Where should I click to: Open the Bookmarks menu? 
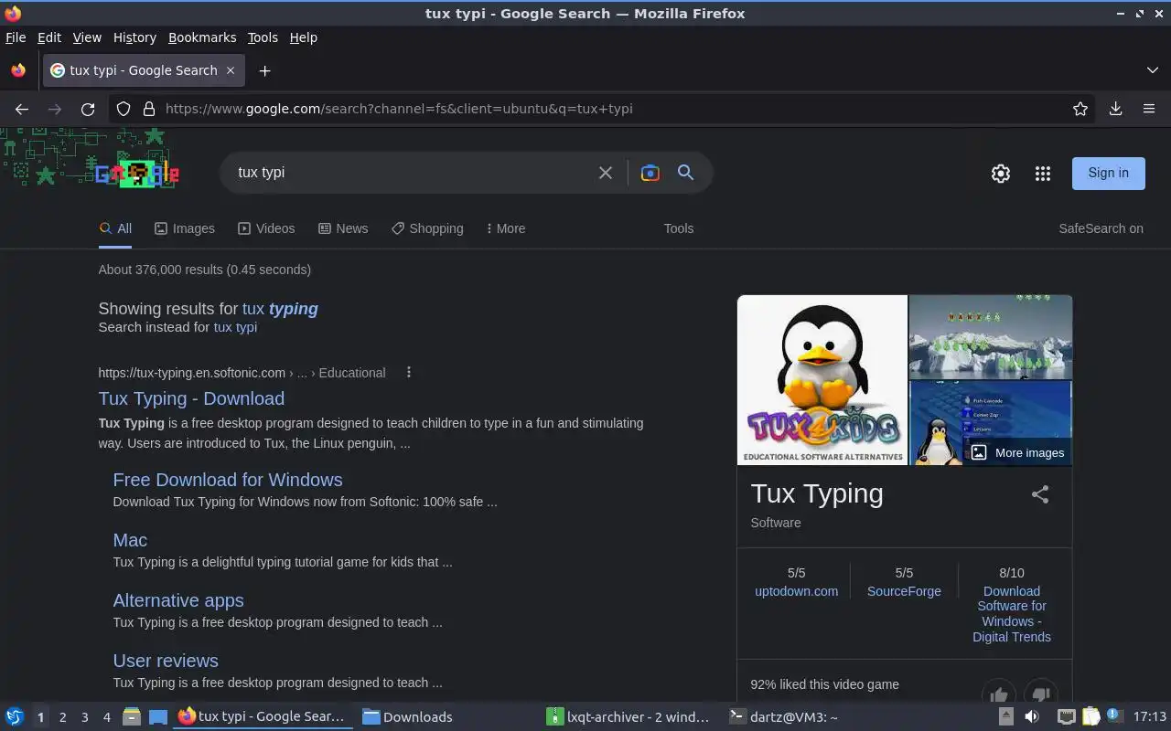[x=202, y=37]
